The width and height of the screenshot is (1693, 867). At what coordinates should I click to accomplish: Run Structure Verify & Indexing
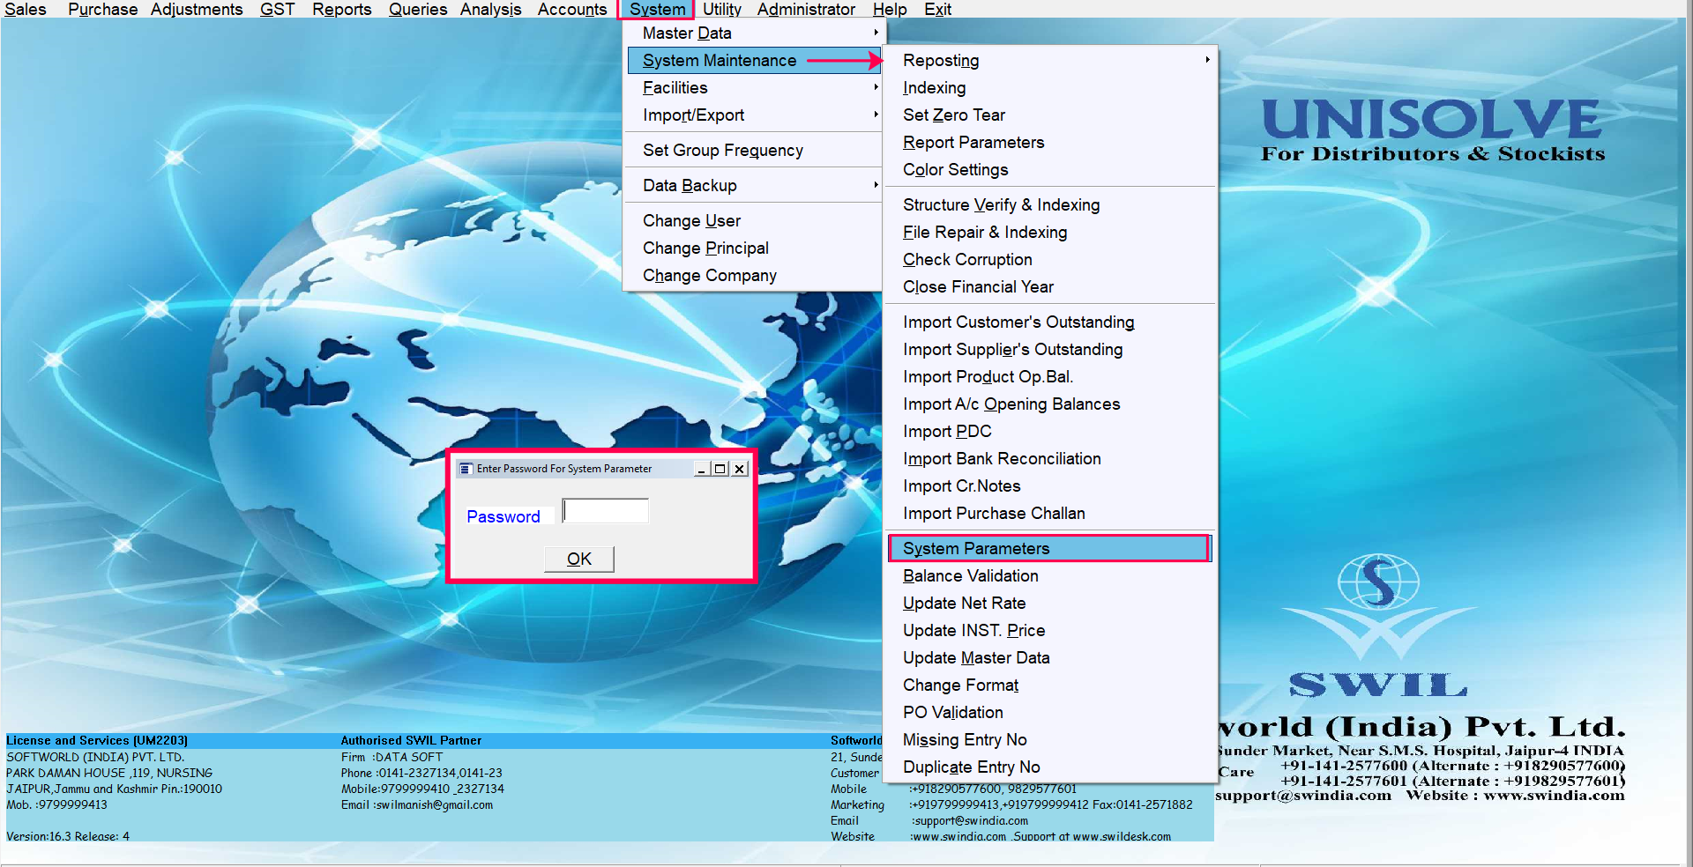(x=1050, y=204)
